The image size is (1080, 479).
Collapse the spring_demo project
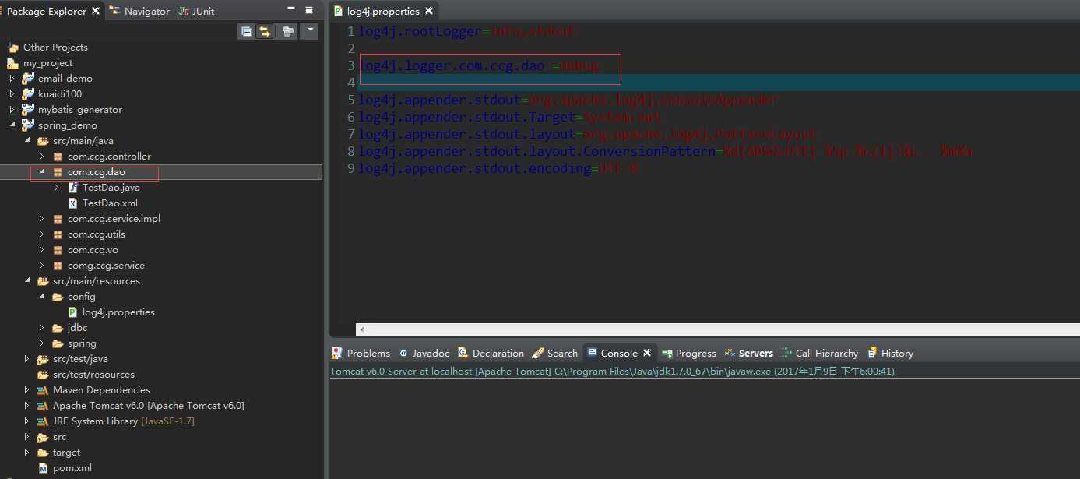click(12, 125)
